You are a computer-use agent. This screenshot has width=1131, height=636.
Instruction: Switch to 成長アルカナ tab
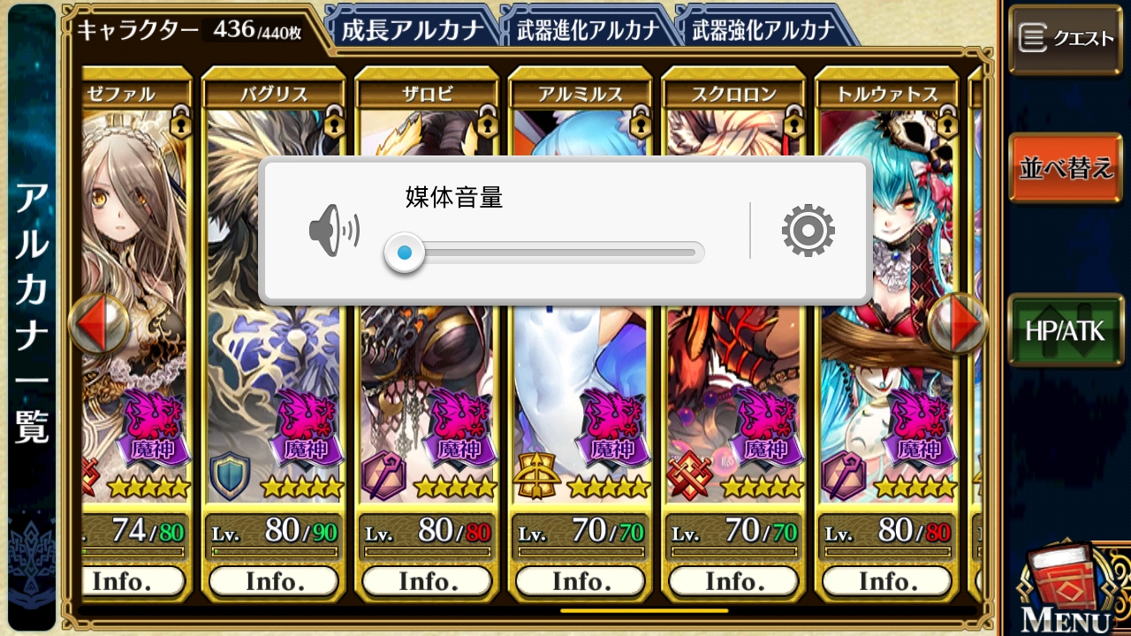point(413,30)
